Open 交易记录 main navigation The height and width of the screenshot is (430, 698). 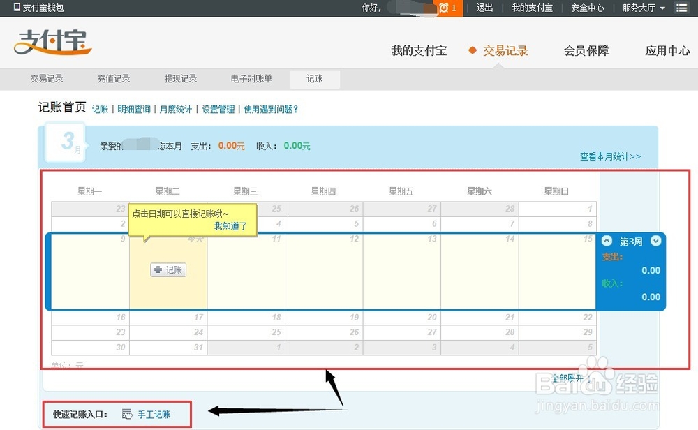[x=505, y=51]
